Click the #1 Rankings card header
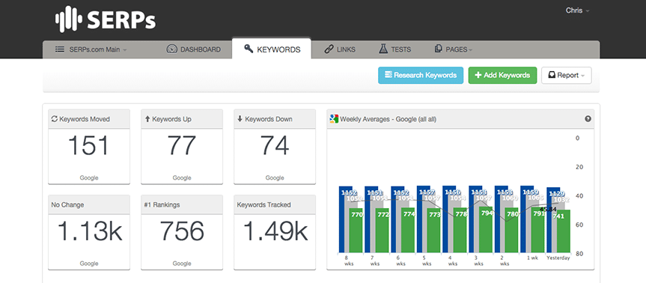This screenshot has height=283, width=646. pyautogui.click(x=182, y=204)
